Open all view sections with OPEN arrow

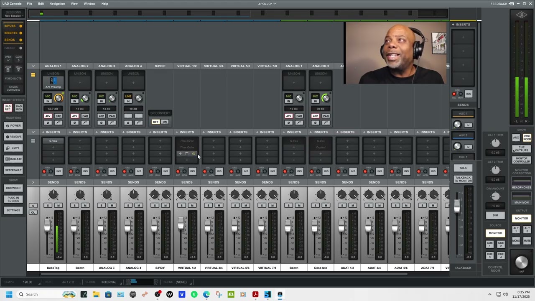[8, 59]
